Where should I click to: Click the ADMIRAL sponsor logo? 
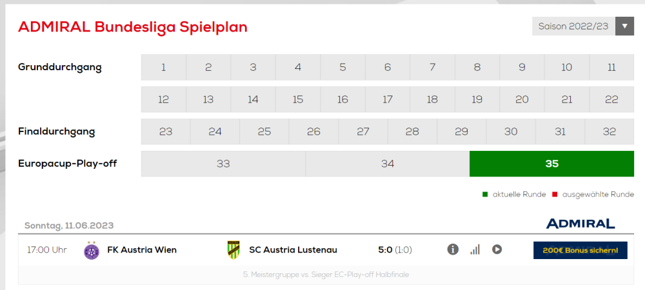click(580, 224)
